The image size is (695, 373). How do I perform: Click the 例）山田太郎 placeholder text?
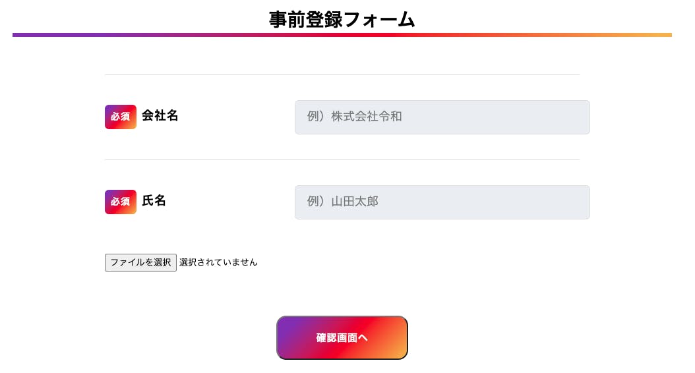[343, 202]
